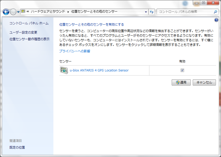
Task: Expand arrow after ハードウェアとサウンド
Action: 68,12
